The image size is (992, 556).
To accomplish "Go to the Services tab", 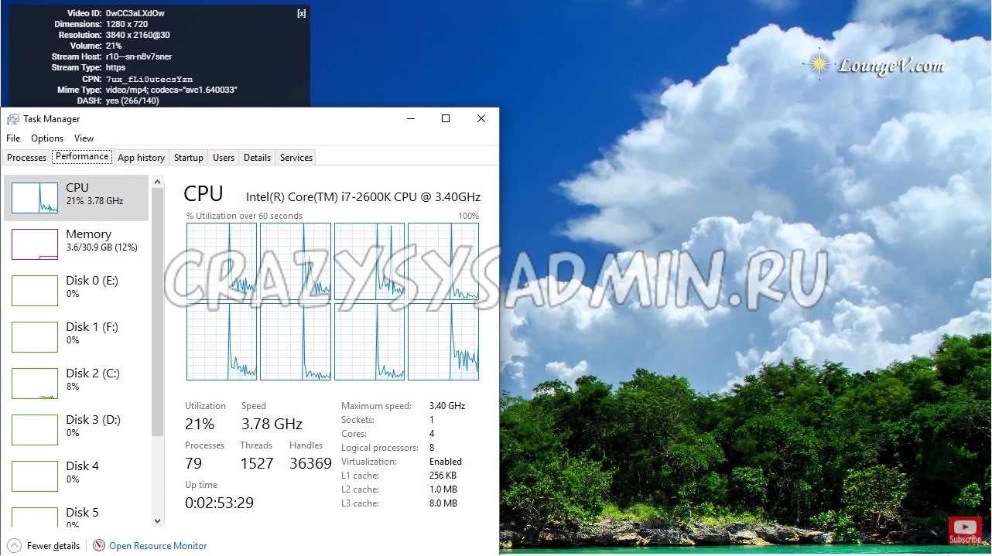I will coord(296,158).
